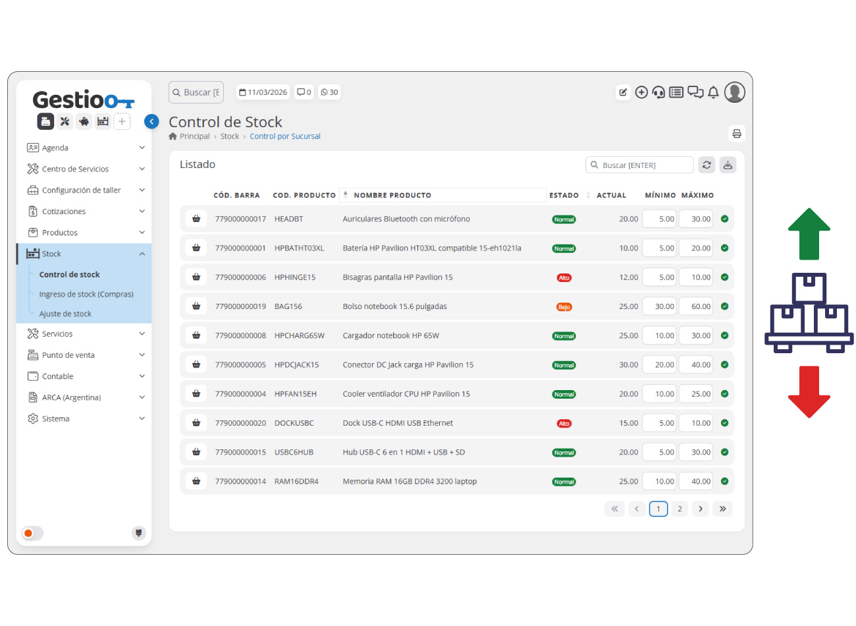856x626 pixels.
Task: Click the add plus circle icon
Action: (x=641, y=92)
